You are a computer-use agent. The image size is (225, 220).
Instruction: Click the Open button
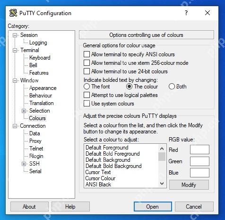153,207
